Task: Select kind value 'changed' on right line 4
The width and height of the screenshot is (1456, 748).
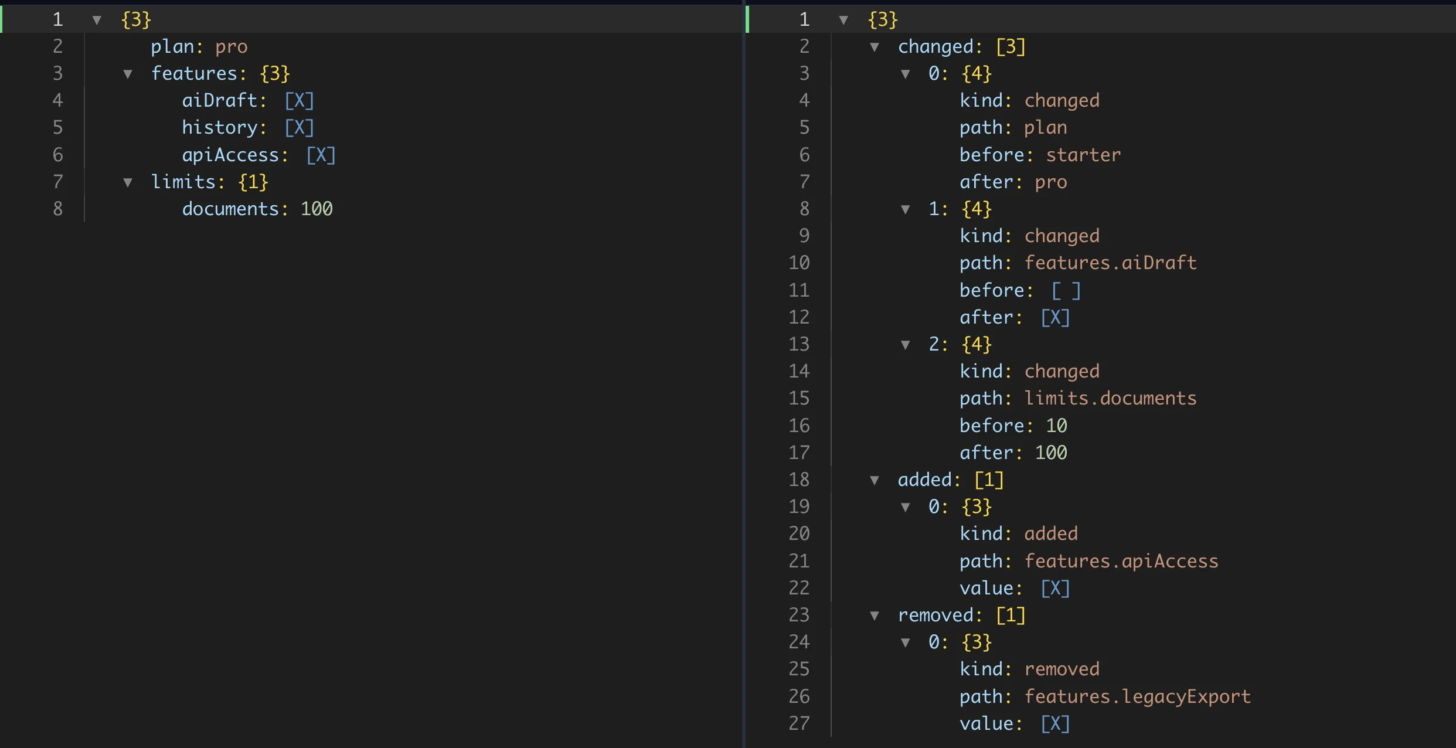Action: (x=1062, y=101)
